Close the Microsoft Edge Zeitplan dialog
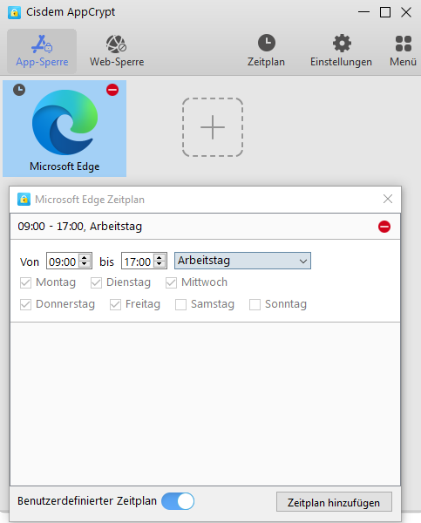This screenshot has height=523, width=421. coord(388,199)
